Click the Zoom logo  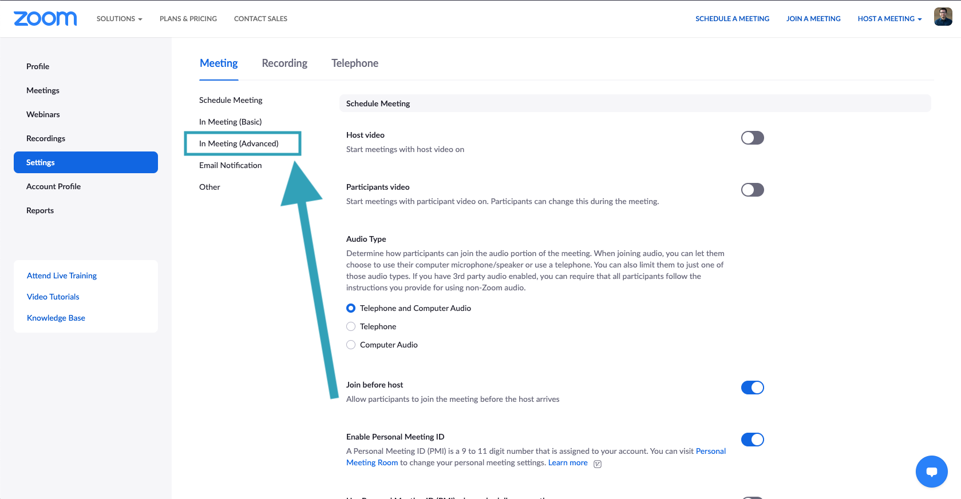pos(45,19)
